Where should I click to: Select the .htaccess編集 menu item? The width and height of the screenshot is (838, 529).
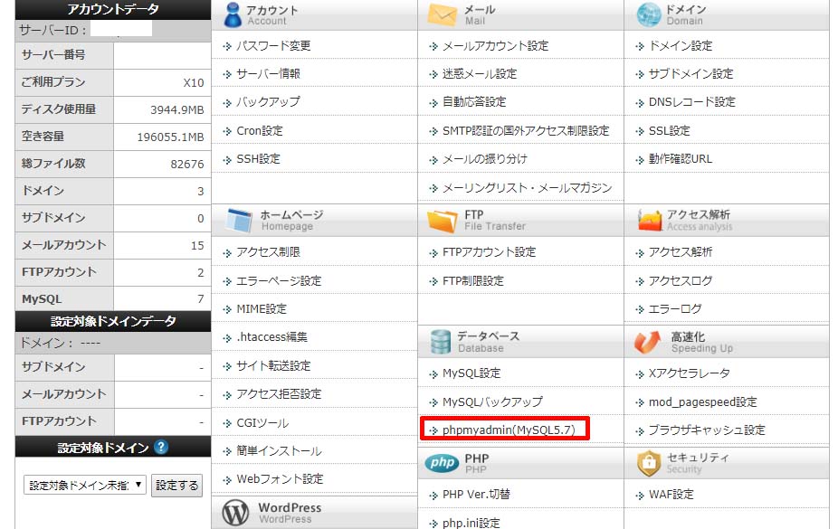pyautogui.click(x=271, y=337)
